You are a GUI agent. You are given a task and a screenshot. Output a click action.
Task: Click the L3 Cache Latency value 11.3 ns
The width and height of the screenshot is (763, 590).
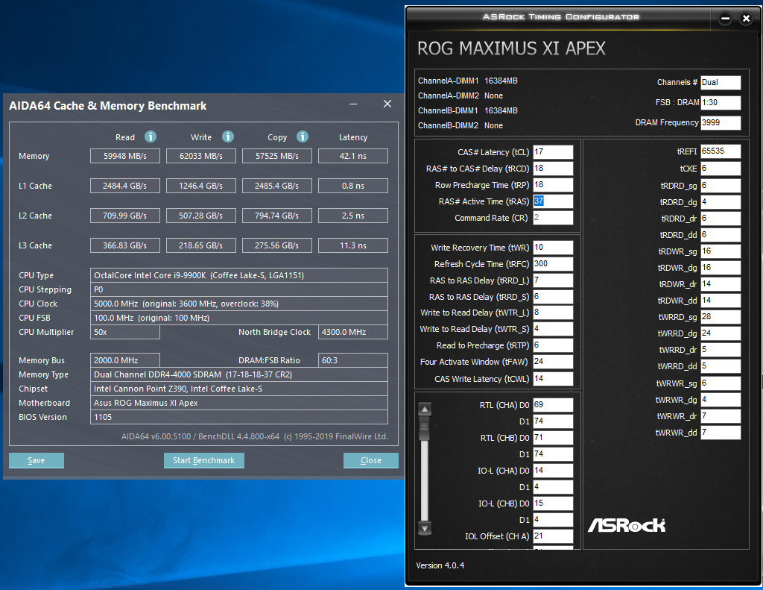[x=353, y=245]
